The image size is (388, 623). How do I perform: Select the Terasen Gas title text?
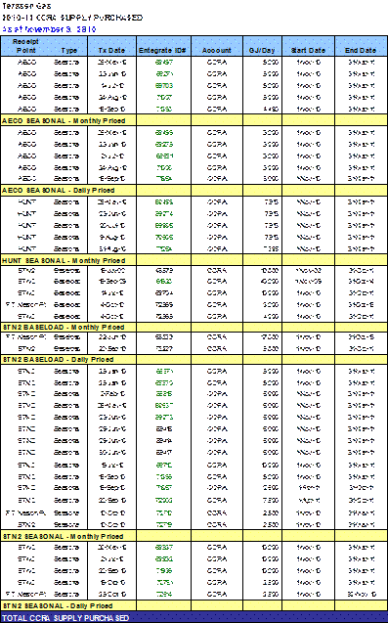[x=26, y=6]
